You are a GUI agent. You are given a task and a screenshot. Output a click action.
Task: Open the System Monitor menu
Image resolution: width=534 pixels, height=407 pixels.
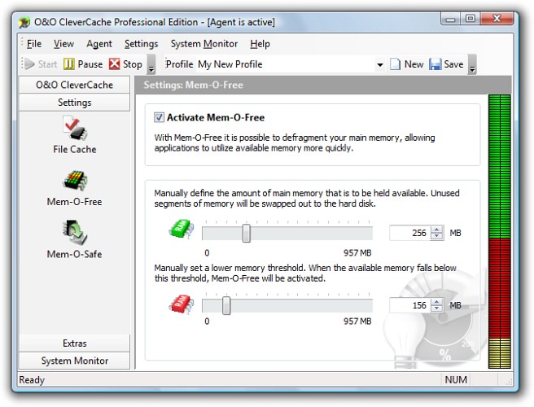click(x=204, y=44)
